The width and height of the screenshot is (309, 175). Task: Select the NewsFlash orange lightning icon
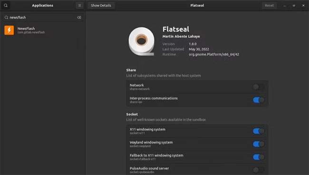[x=9, y=30]
